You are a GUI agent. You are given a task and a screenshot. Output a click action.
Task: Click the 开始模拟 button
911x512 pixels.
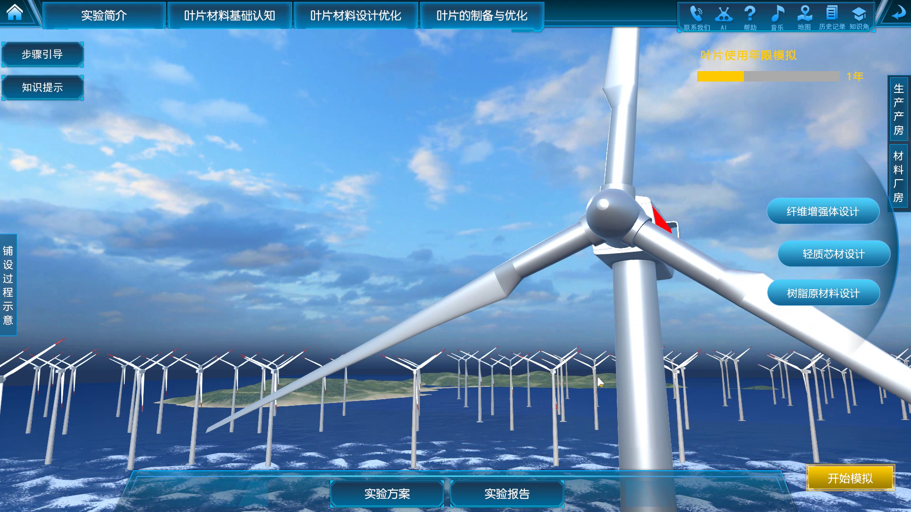click(x=850, y=478)
